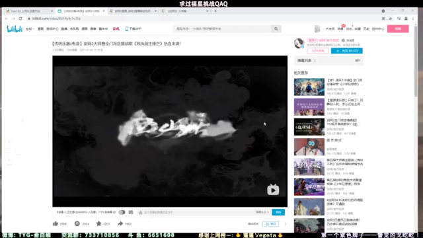Open browser extensions puzzle icon
Screen dimensions: 423x238
pos(399,19)
